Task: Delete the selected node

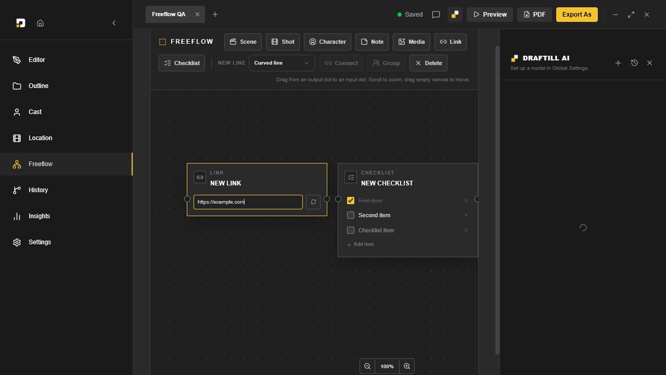Action: 428,63
